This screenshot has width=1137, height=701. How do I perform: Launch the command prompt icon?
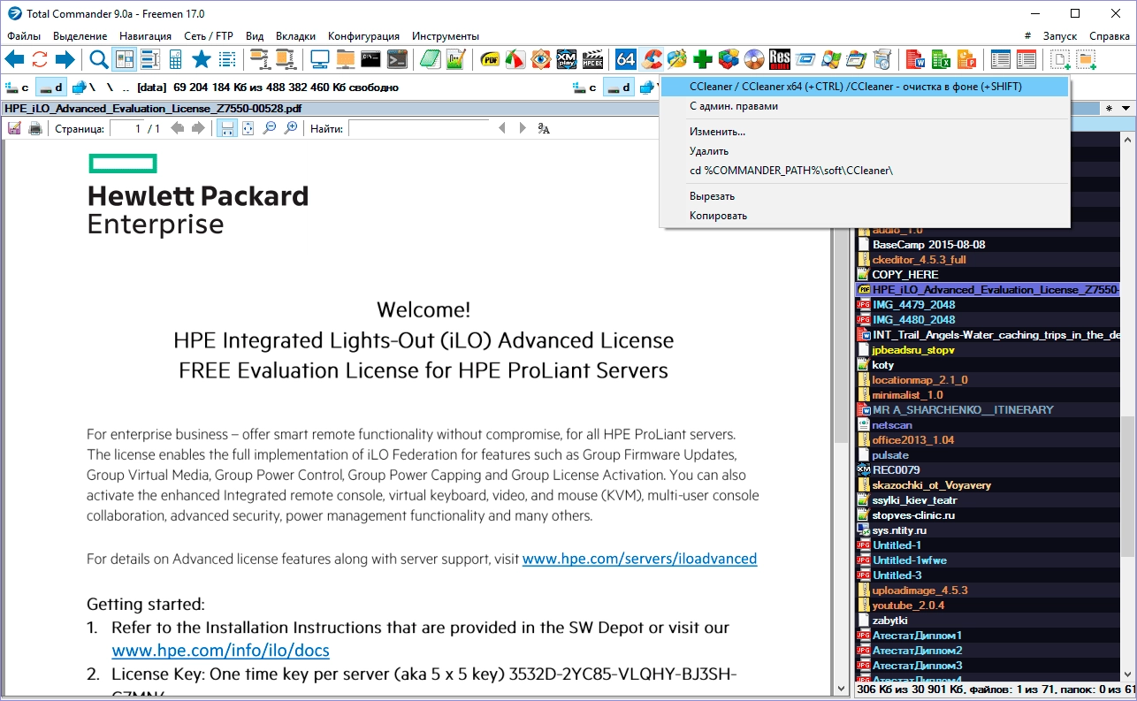[x=371, y=59]
